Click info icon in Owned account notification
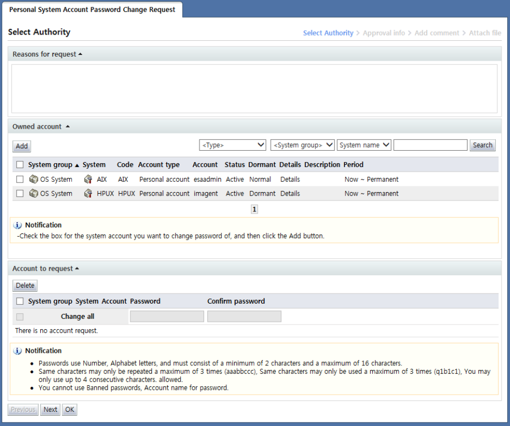 18,225
